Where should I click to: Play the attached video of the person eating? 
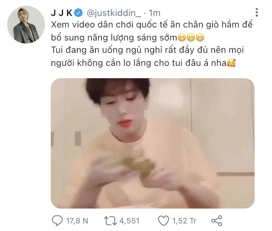[153, 143]
